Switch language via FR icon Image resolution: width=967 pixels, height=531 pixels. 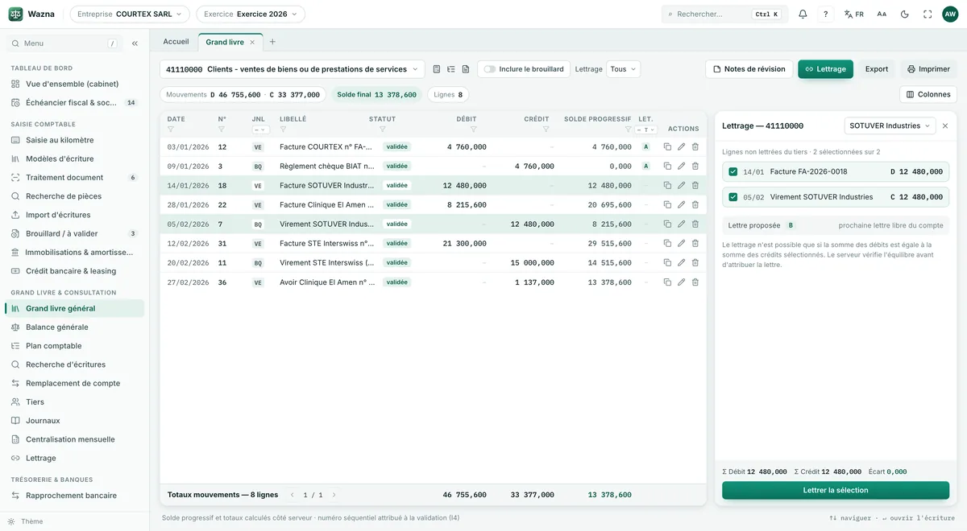tap(853, 14)
